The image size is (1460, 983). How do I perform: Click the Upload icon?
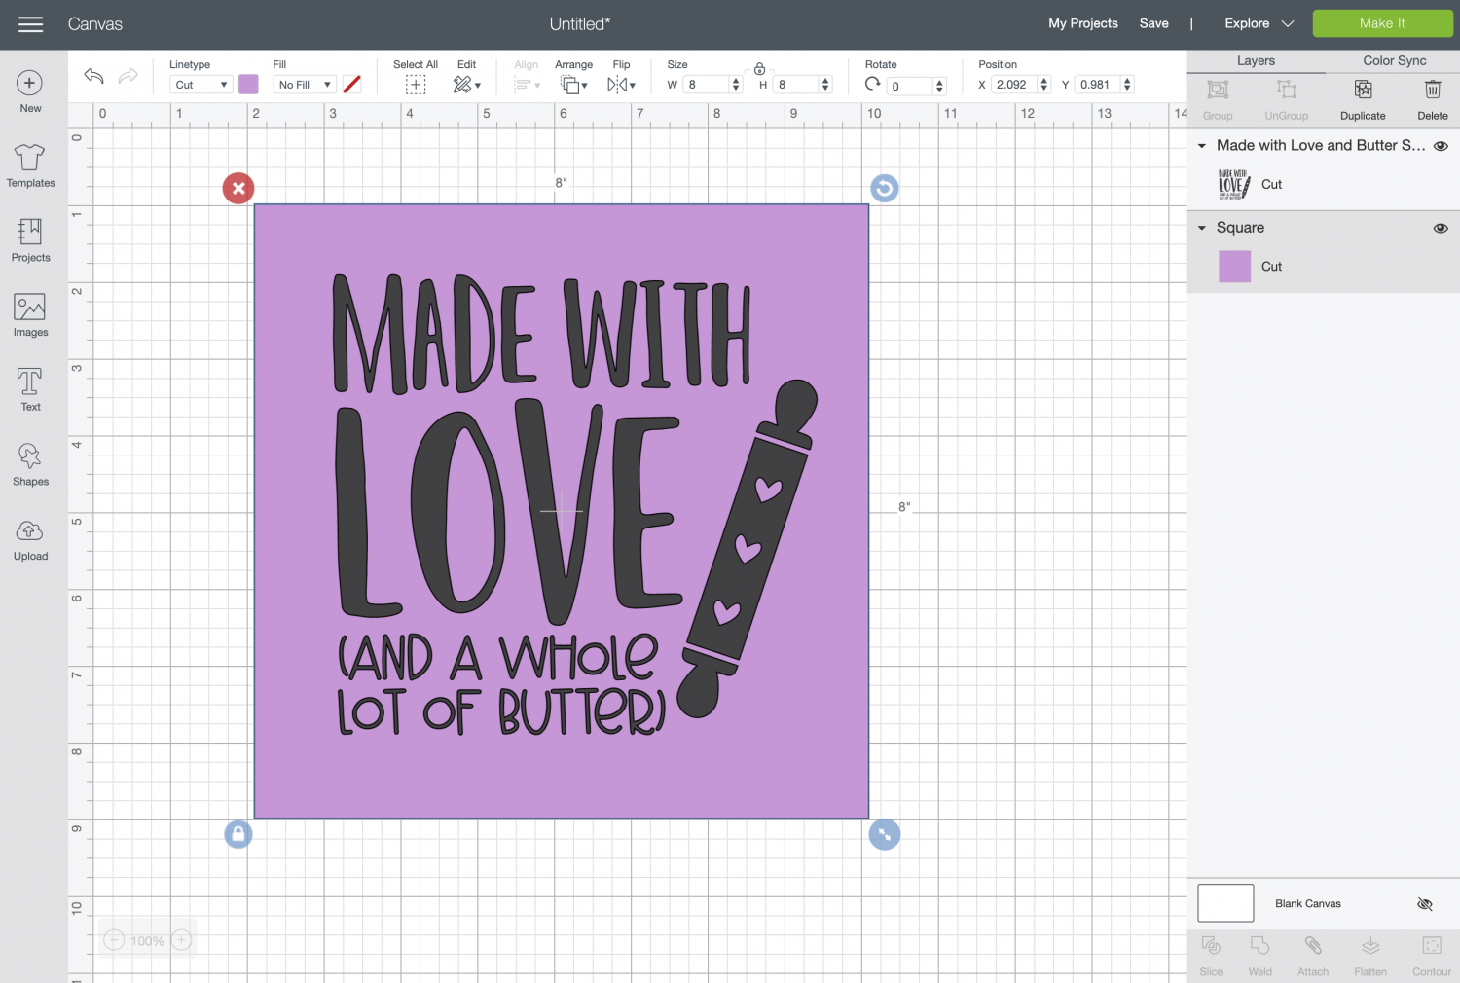pos(30,530)
